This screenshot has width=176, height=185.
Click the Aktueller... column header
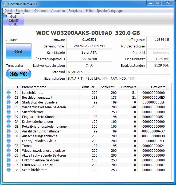click(x=89, y=87)
